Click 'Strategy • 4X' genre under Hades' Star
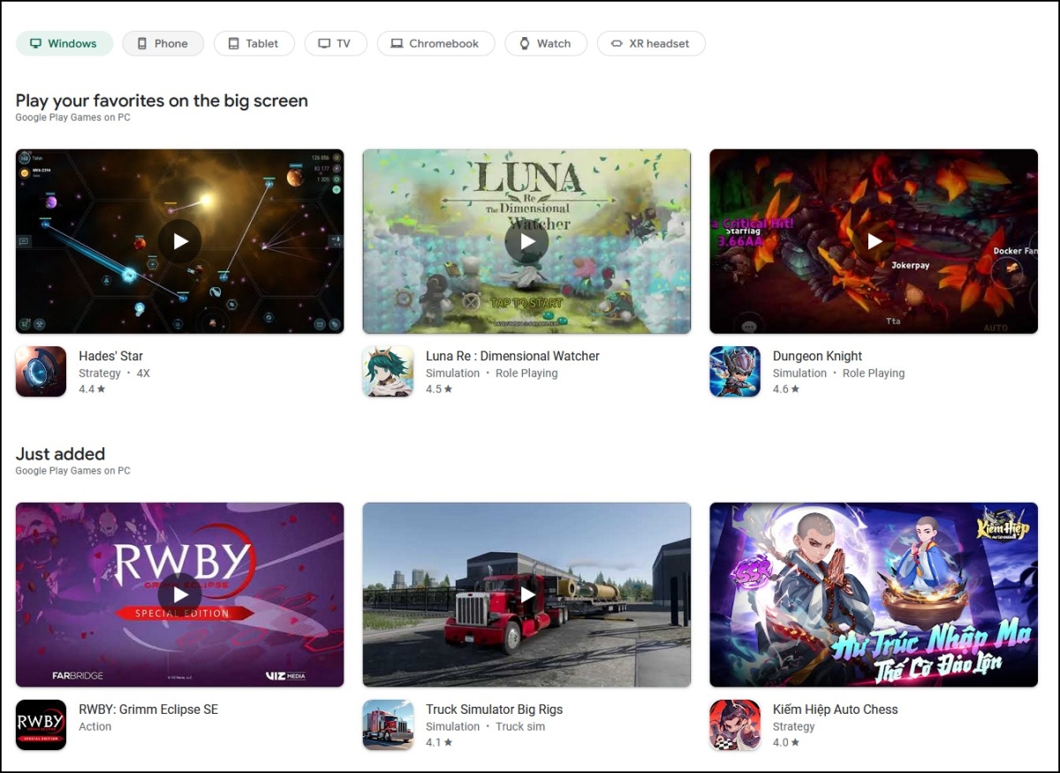 click(x=114, y=373)
